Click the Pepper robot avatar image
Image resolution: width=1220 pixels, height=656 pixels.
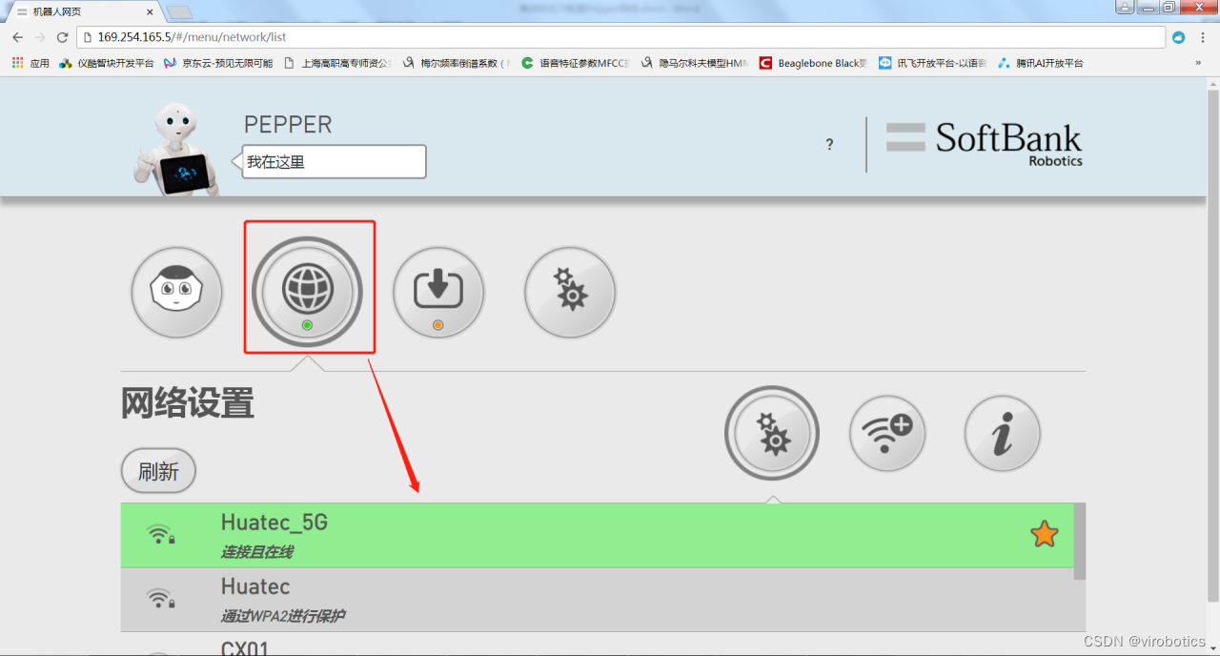(178, 149)
